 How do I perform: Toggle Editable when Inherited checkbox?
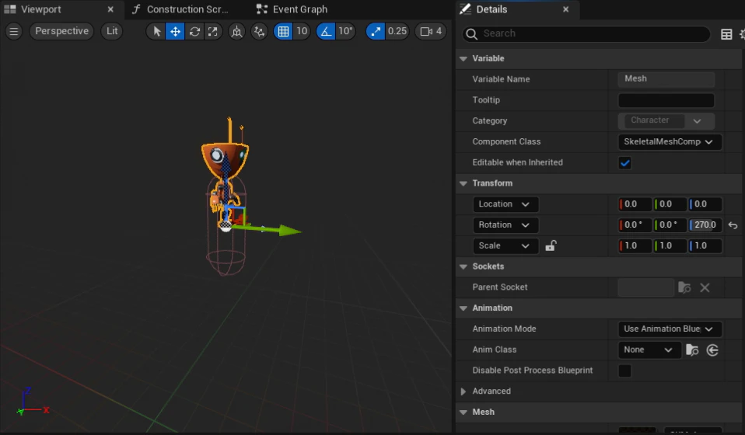point(624,163)
